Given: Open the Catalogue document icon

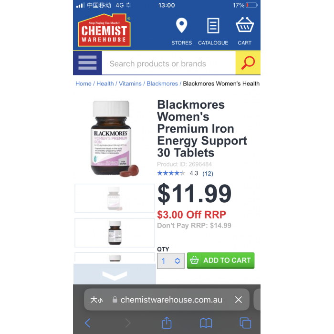Looking at the screenshot, I should pyautogui.click(x=213, y=26).
